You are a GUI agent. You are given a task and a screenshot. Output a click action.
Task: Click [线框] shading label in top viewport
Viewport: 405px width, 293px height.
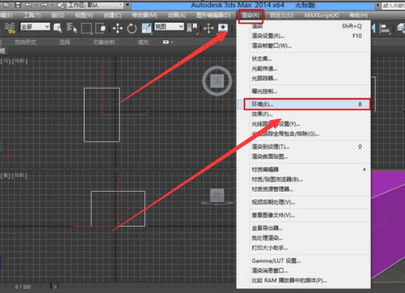click(x=20, y=61)
